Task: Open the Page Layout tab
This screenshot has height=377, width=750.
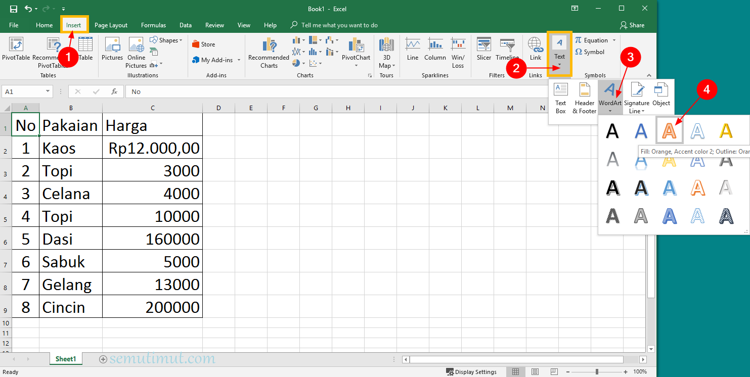Action: (x=111, y=25)
